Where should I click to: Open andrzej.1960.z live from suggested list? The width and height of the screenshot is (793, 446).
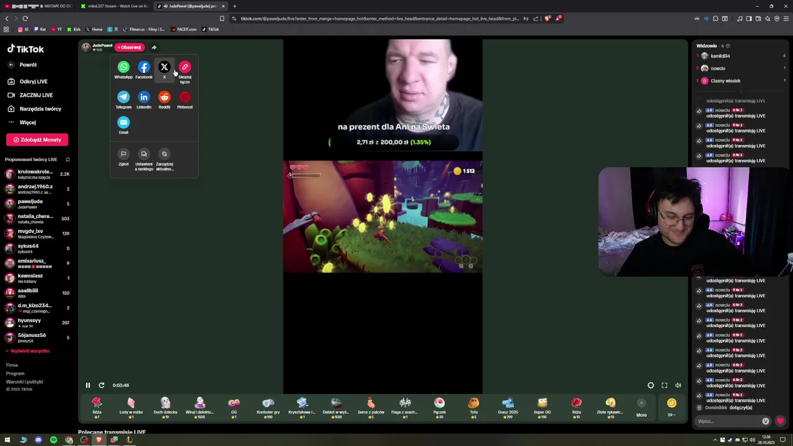[37, 189]
